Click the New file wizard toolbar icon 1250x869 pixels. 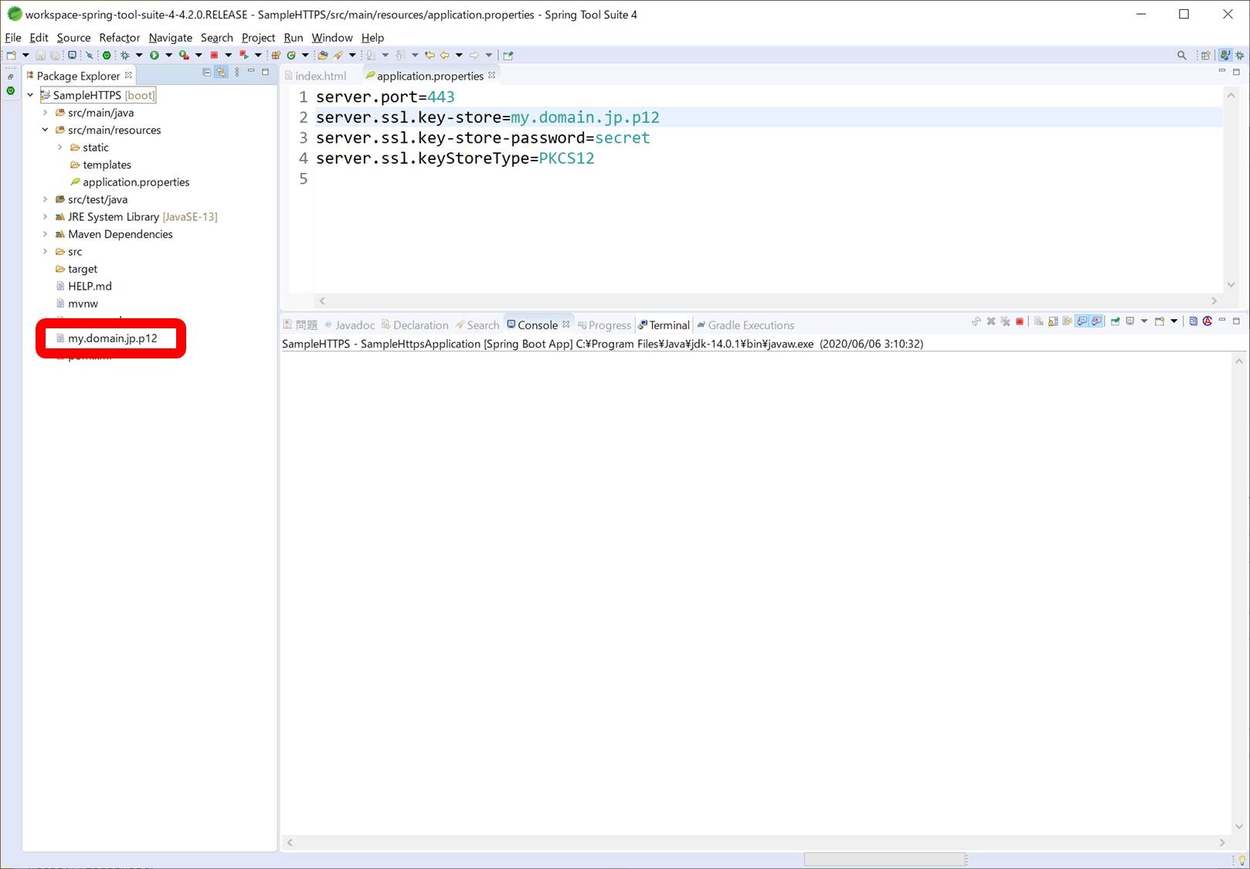click(x=11, y=56)
